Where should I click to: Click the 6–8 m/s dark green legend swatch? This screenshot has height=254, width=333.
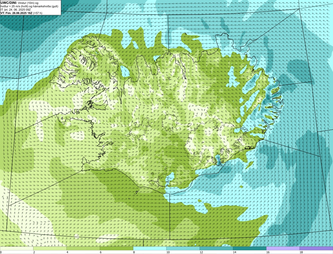point(117,249)
